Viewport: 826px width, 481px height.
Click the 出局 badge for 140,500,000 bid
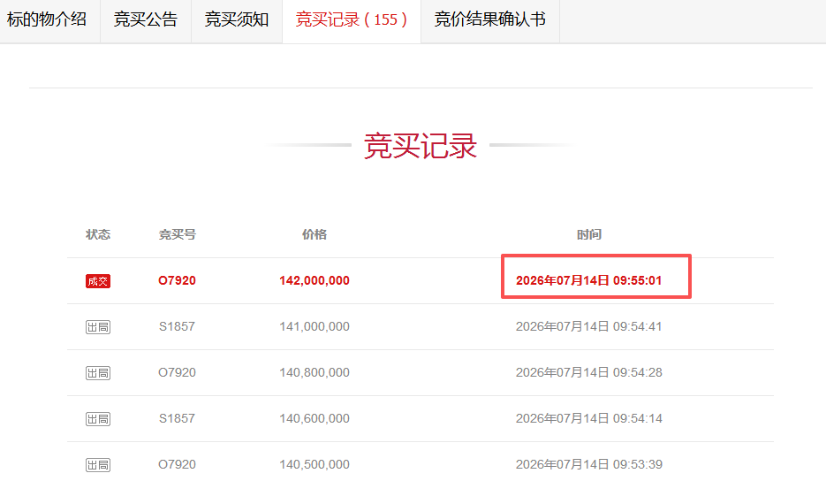tap(98, 465)
